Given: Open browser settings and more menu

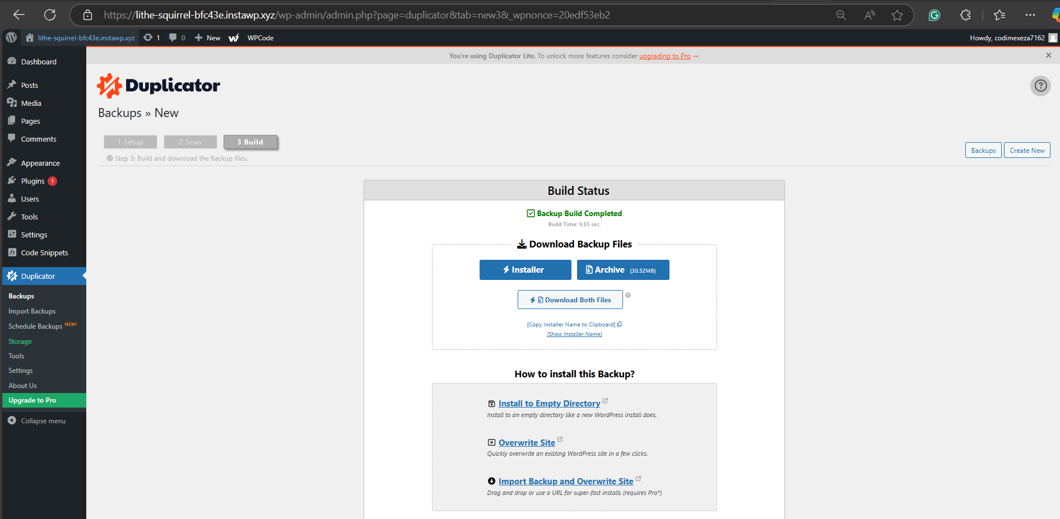Looking at the screenshot, I should pos(1030,15).
